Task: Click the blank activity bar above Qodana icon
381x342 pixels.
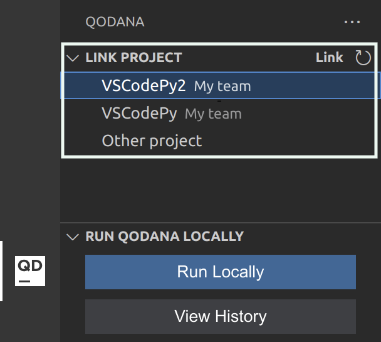Action: tap(30, 126)
